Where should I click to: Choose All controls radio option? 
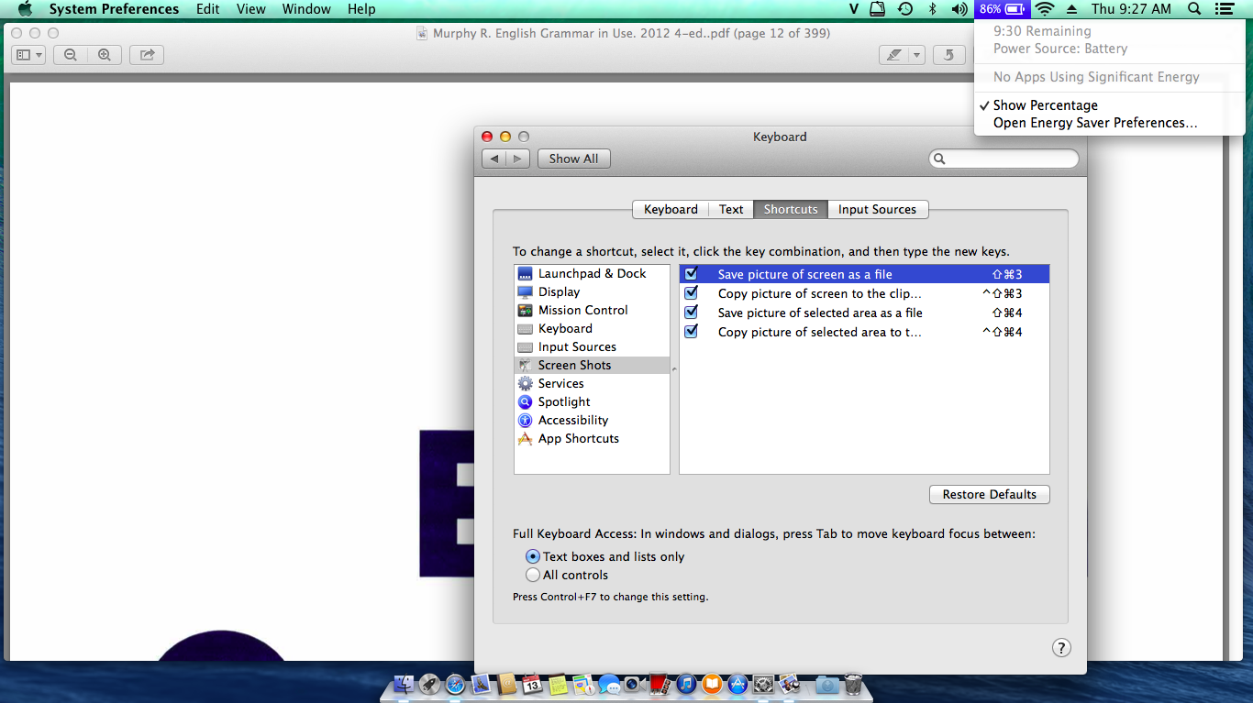(533, 575)
